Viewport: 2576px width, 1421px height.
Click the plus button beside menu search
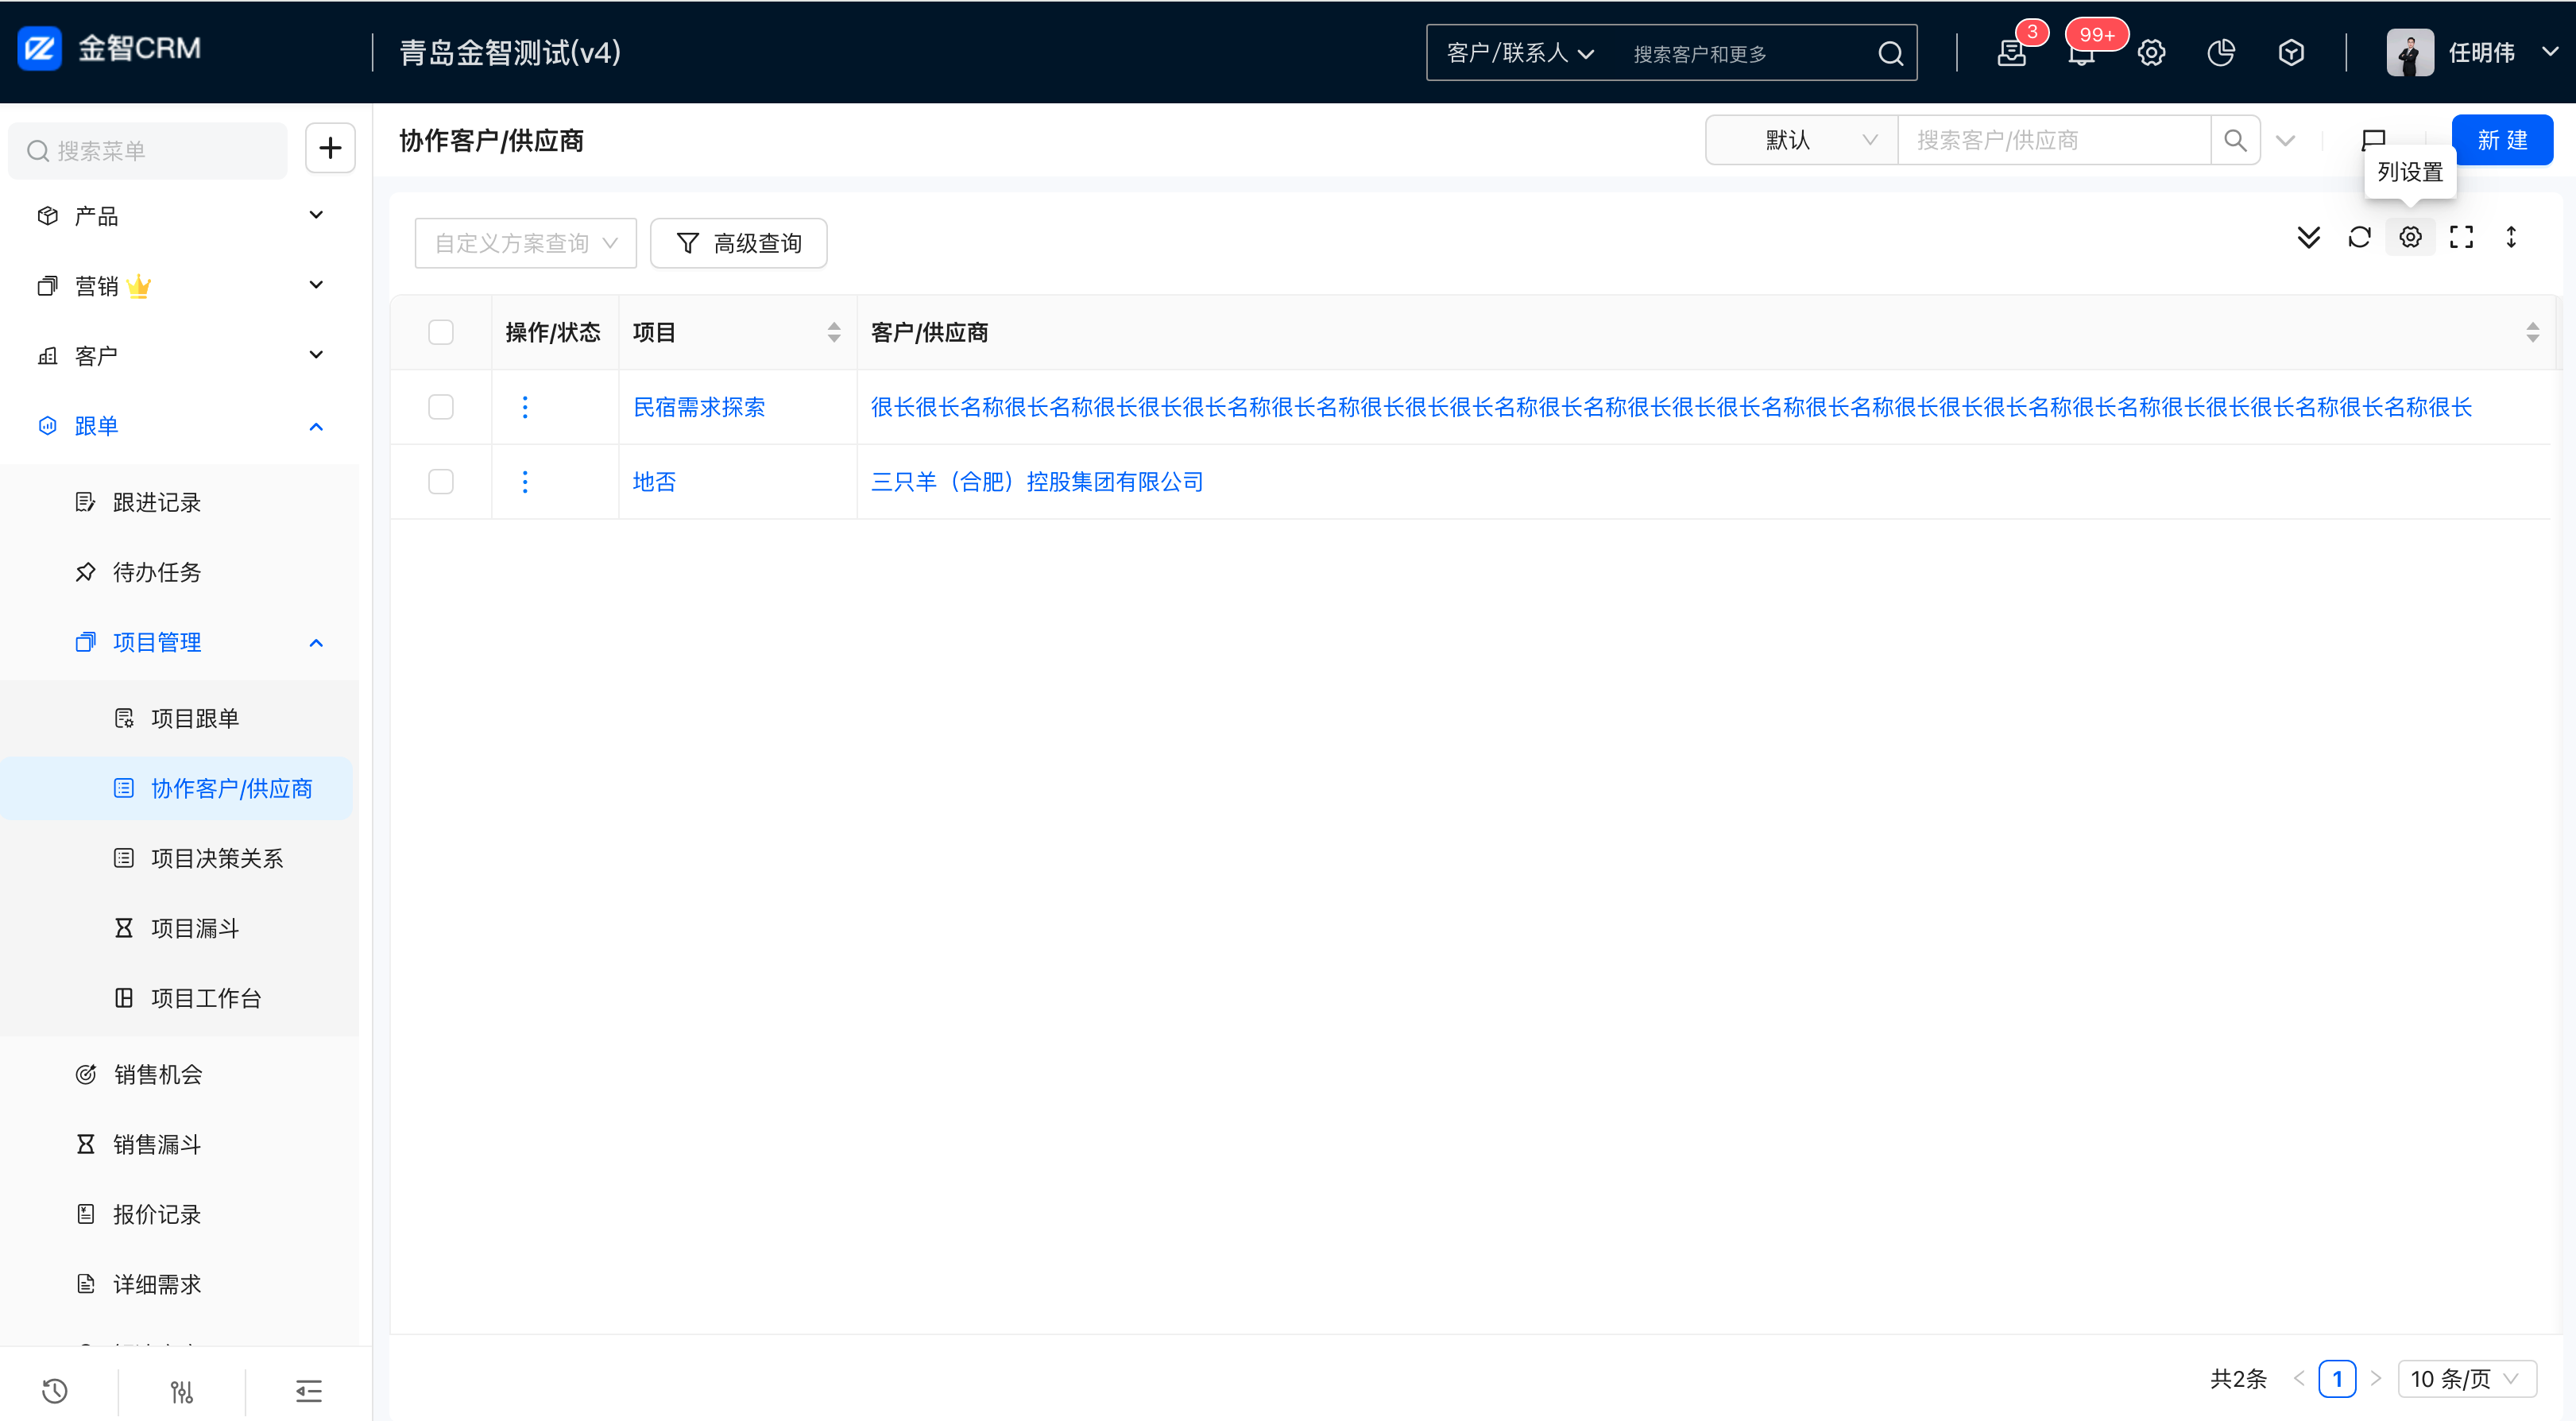pyautogui.click(x=330, y=148)
